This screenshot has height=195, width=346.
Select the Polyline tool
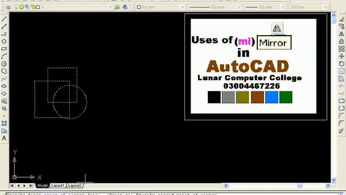click(x=4, y=34)
